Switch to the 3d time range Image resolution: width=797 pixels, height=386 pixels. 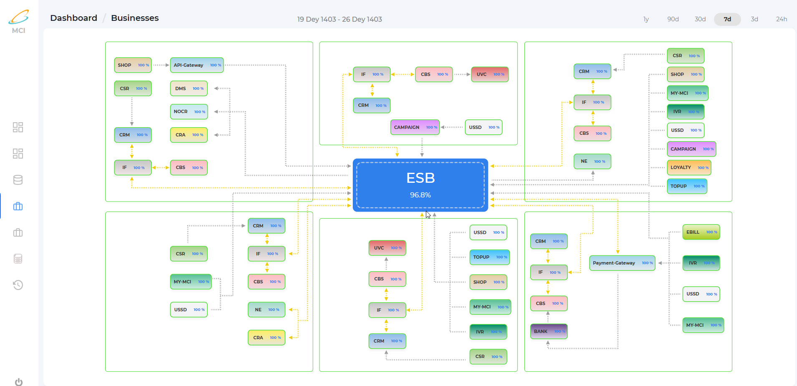(754, 19)
